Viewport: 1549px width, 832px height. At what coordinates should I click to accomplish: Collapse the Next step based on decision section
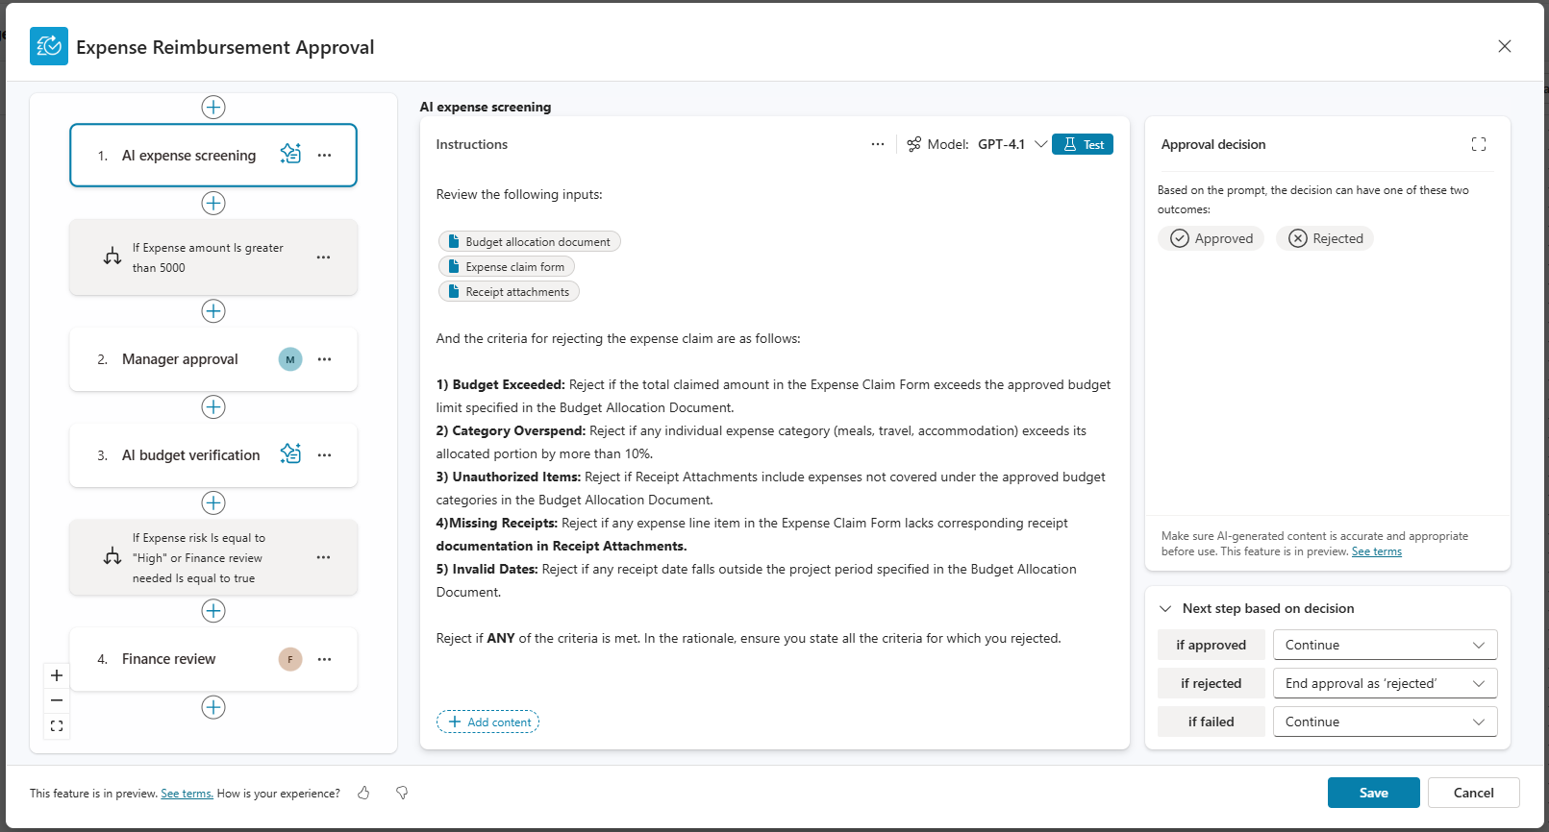click(1165, 608)
